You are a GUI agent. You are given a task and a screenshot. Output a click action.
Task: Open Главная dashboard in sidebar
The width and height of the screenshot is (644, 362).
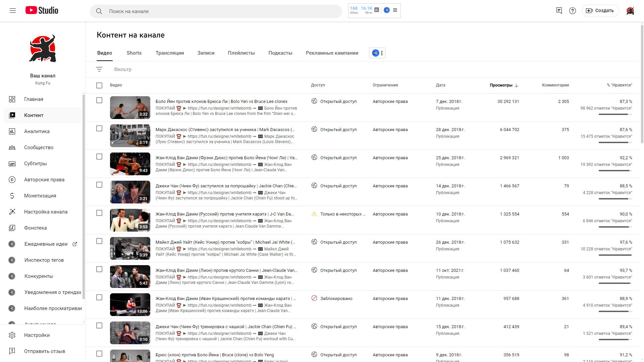click(x=43, y=99)
